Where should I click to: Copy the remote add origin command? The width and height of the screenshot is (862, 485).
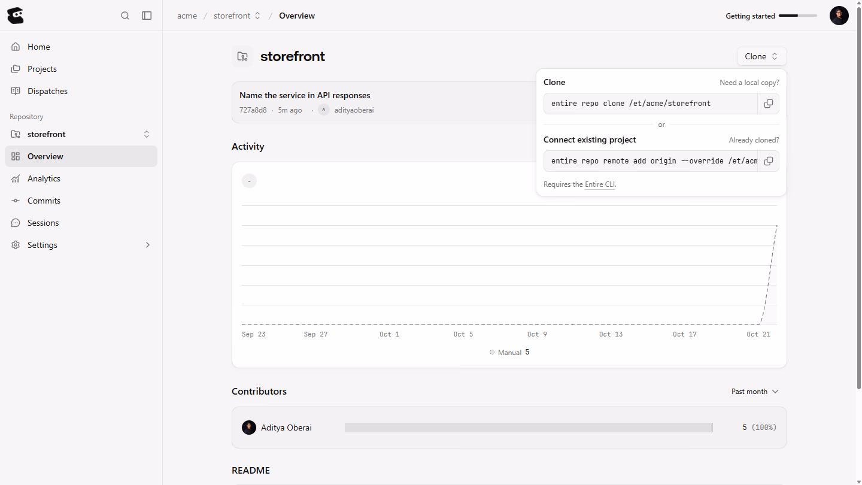point(768,161)
